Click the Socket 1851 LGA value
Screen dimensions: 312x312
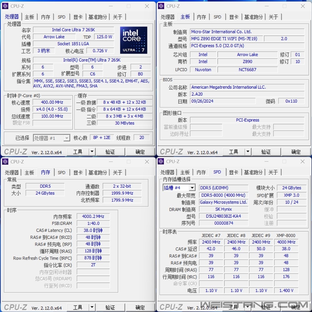click(x=73, y=44)
